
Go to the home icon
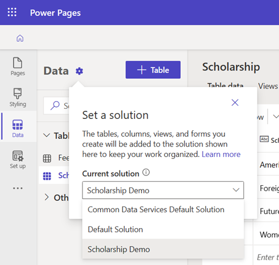coord(20,38)
